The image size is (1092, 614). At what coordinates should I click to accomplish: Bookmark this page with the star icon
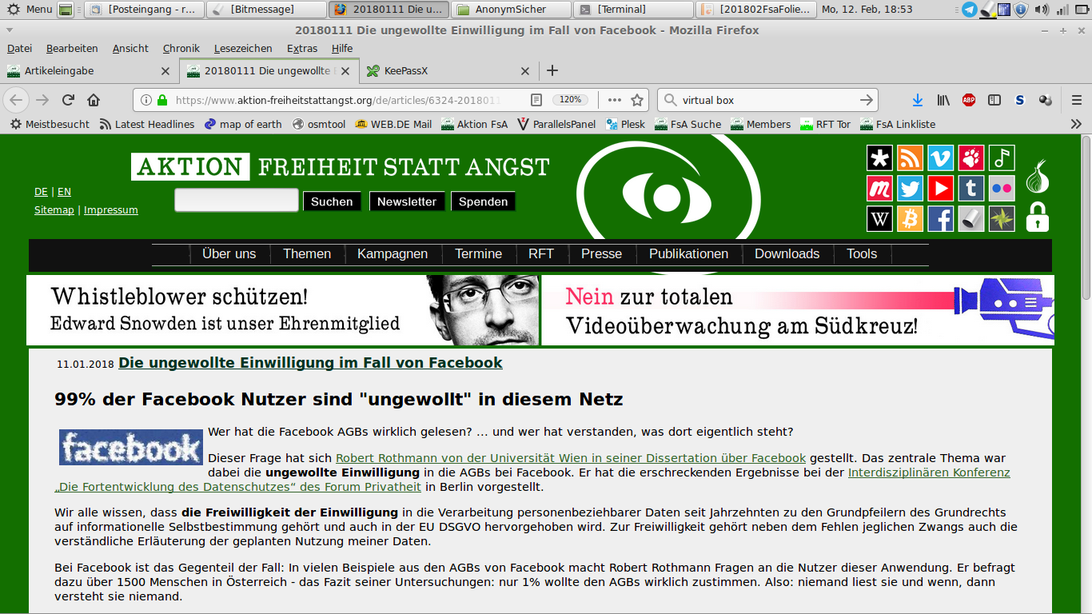637,100
